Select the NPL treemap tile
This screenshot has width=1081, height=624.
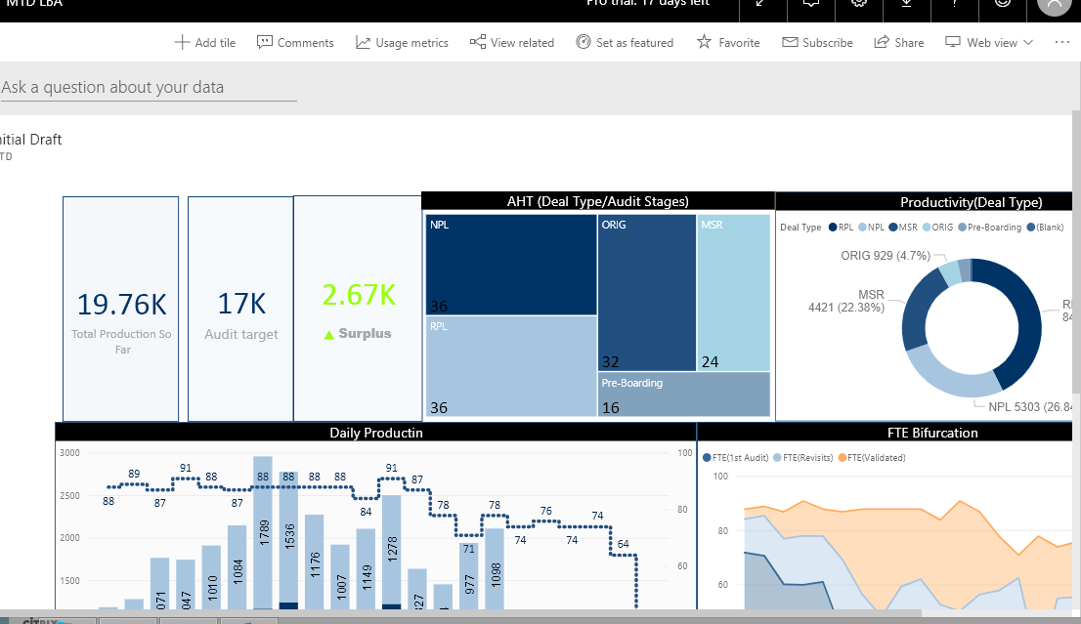[511, 265]
